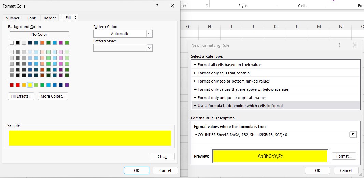Image resolution: width=364 pixels, height=178 pixels.
Task: Select column M header in the spreadsheet
Action: click(319, 26)
